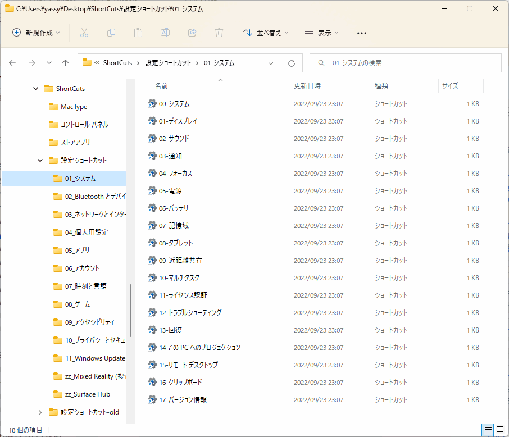509x437 pixels.
Task: Click the Share icon in toolbar
Action: [x=192, y=33]
